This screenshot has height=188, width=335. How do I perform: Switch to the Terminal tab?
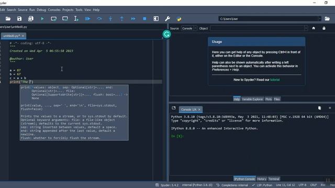pyautogui.click(x=274, y=179)
